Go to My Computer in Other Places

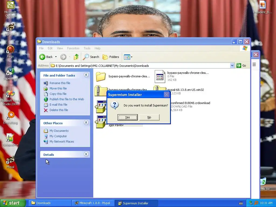pyautogui.click(x=58, y=136)
